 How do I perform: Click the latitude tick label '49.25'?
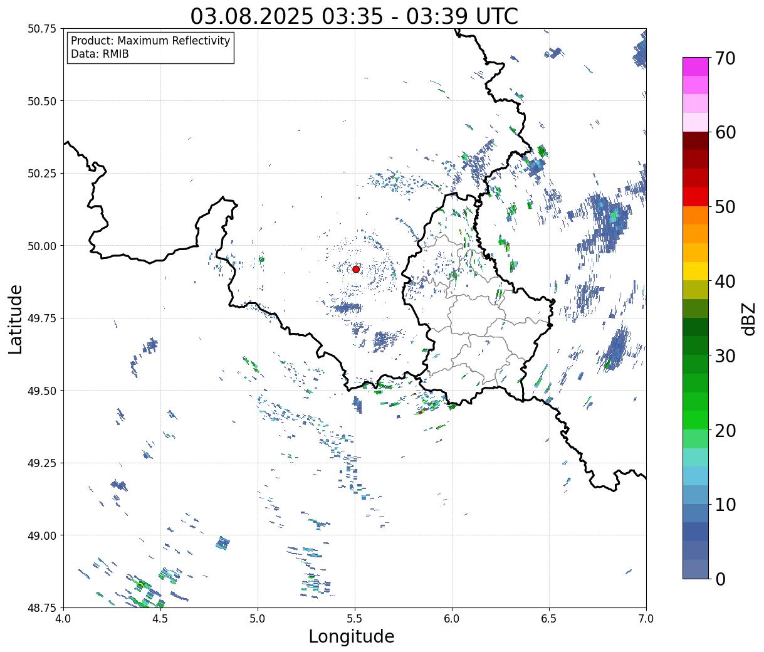[42, 463]
